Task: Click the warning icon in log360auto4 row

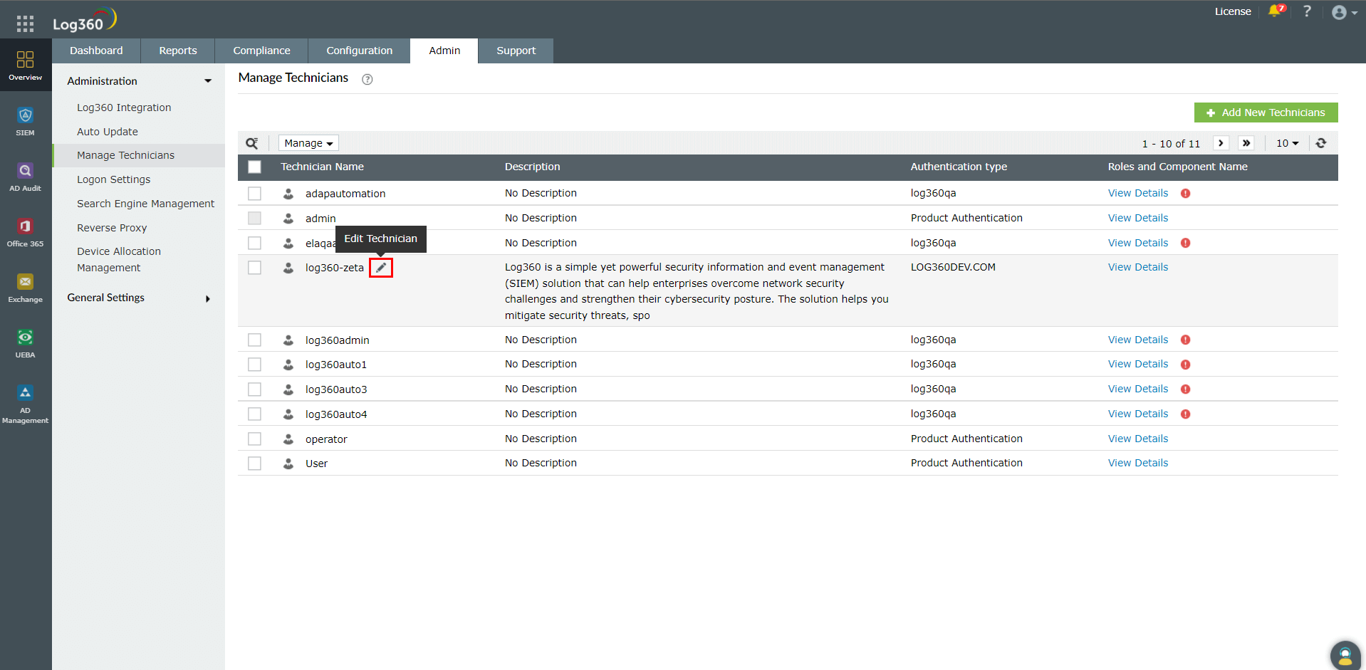Action: [1186, 414]
